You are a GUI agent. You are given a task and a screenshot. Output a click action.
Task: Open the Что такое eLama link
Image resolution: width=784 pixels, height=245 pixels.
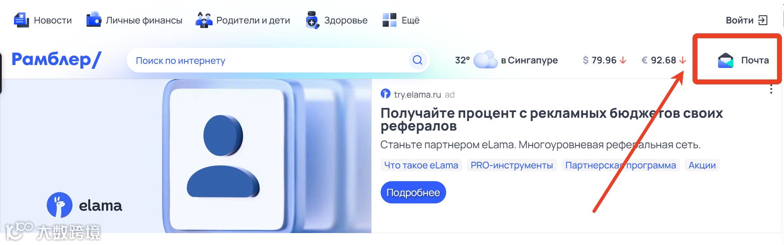click(x=421, y=165)
